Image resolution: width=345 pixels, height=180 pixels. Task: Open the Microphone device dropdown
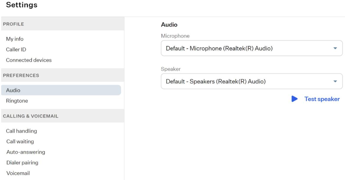click(x=252, y=48)
